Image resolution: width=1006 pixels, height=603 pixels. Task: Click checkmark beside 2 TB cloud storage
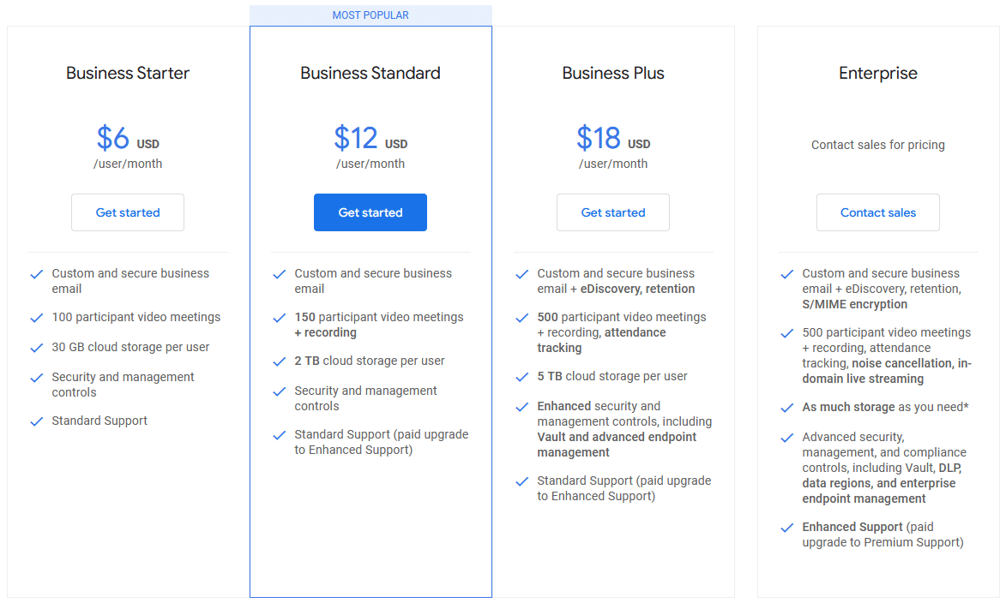point(279,361)
